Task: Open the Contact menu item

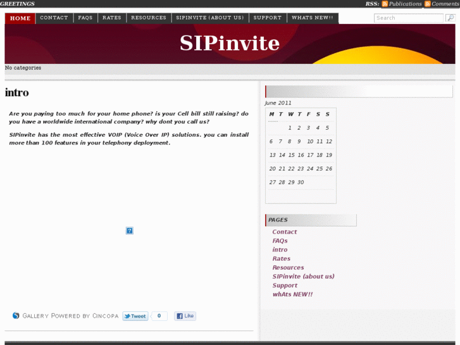Action: [54, 18]
